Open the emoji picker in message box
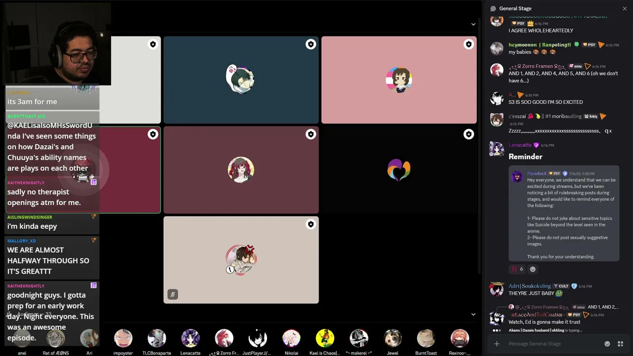This screenshot has height=356, width=633. tap(607, 344)
